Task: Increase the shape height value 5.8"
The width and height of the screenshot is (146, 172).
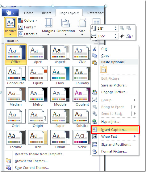Action: (116, 27)
